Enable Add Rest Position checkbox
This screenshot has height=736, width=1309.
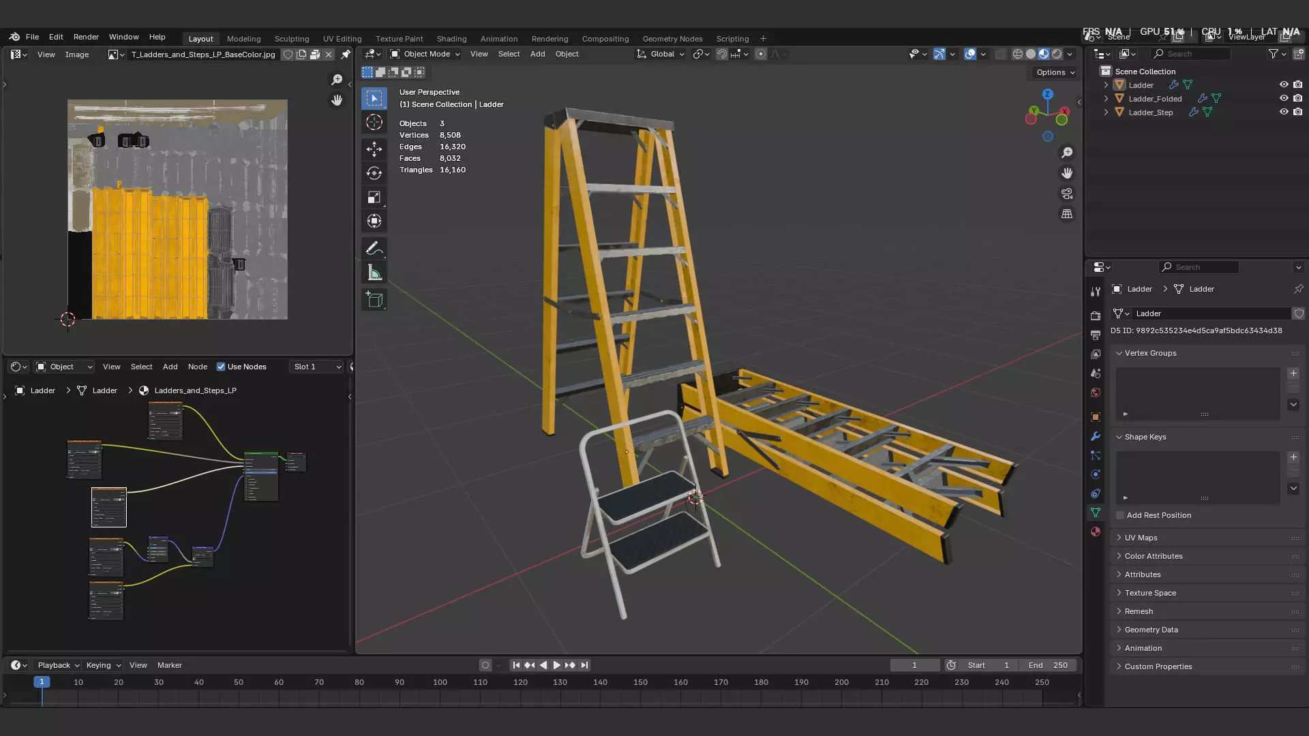coord(1120,515)
